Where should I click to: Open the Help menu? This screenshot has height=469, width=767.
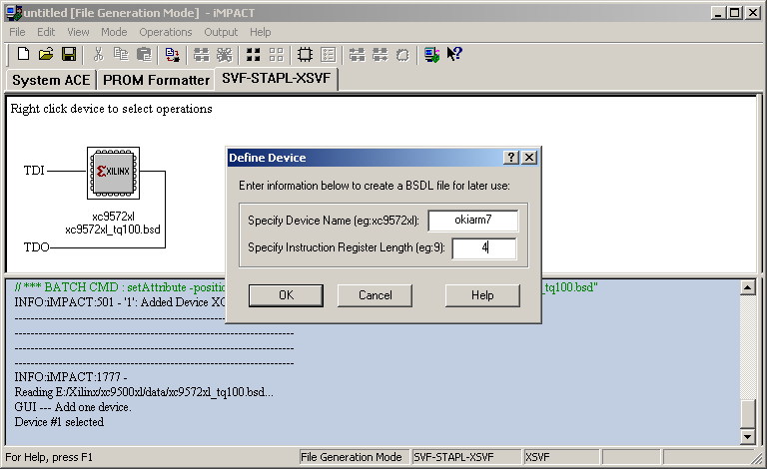tap(261, 32)
